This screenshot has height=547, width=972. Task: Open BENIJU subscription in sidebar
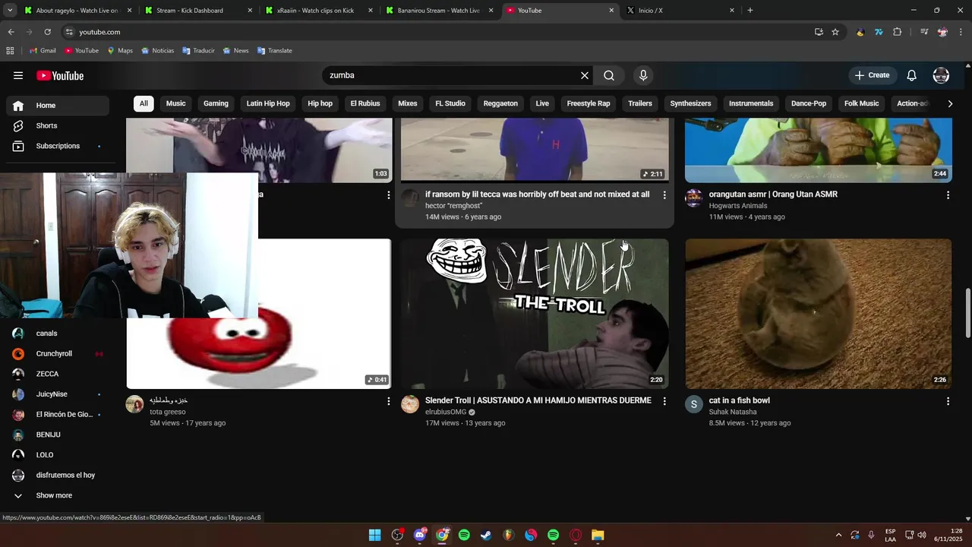(x=57, y=435)
